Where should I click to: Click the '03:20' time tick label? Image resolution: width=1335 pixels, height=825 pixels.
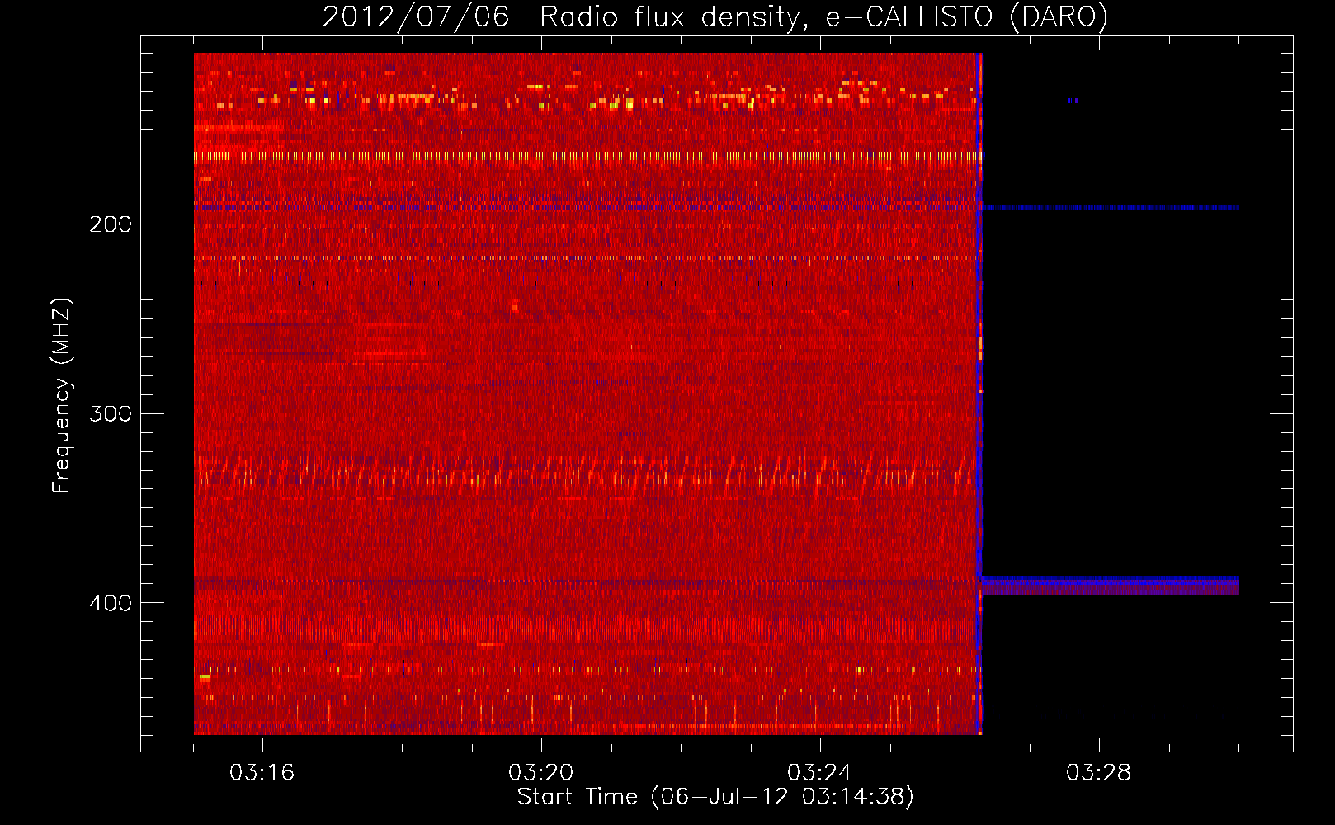tap(540, 773)
